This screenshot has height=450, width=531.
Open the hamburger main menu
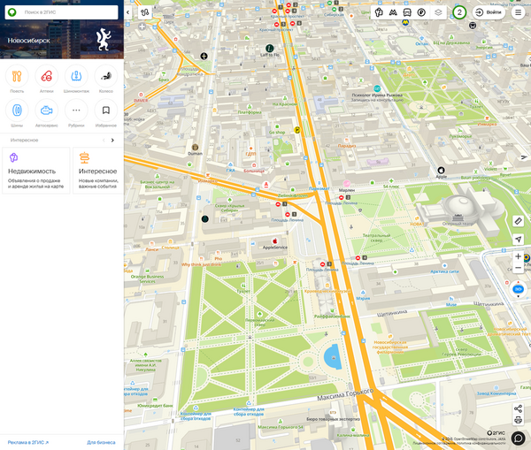[519, 12]
